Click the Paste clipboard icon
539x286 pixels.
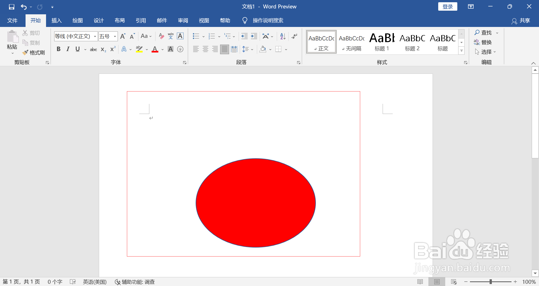coord(12,36)
